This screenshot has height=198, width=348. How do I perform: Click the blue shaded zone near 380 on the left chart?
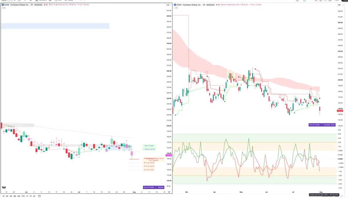(x=55, y=26)
